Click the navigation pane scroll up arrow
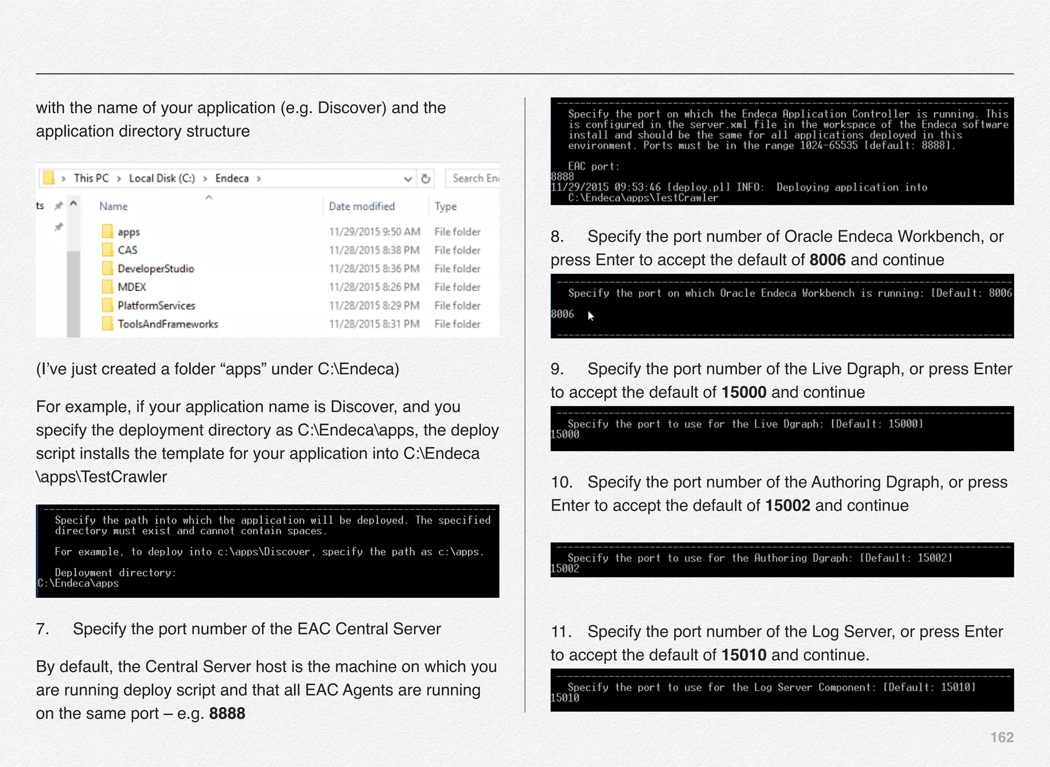1050x767 pixels. pyautogui.click(x=73, y=204)
